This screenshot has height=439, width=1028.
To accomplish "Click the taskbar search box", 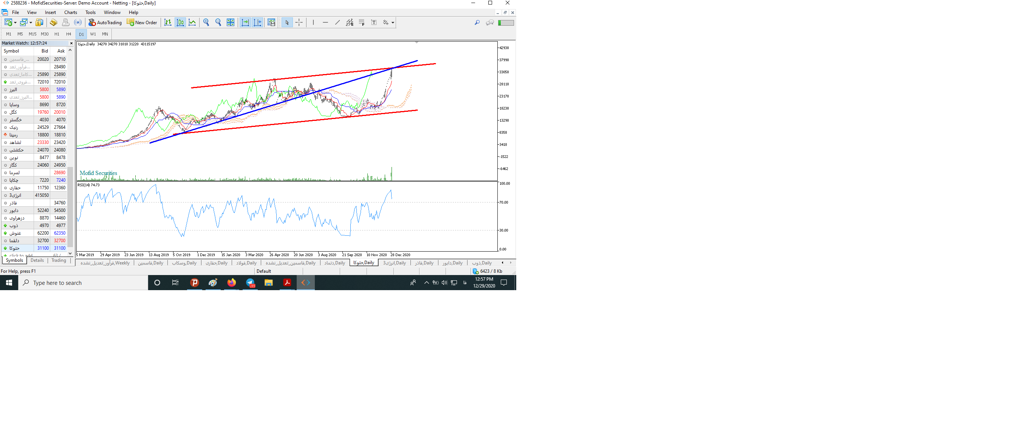I will click(83, 283).
